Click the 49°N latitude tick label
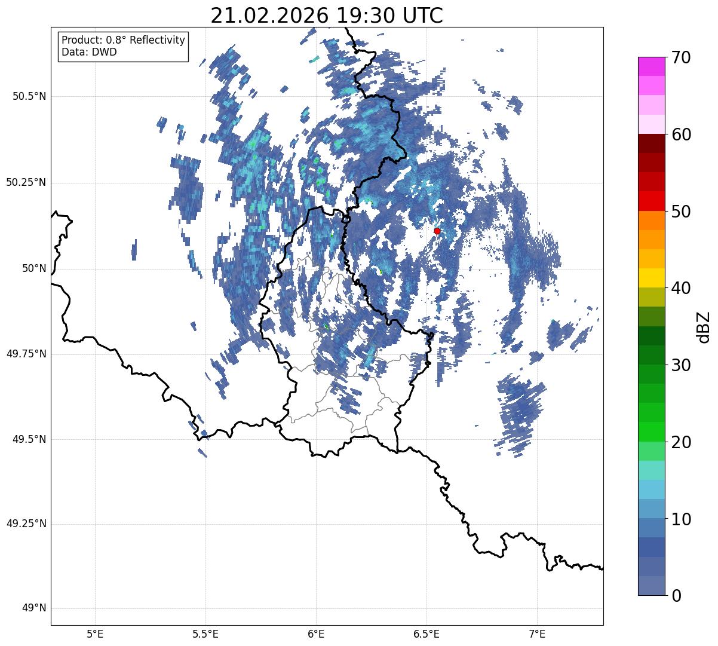This screenshot has width=718, height=646. tap(34, 608)
